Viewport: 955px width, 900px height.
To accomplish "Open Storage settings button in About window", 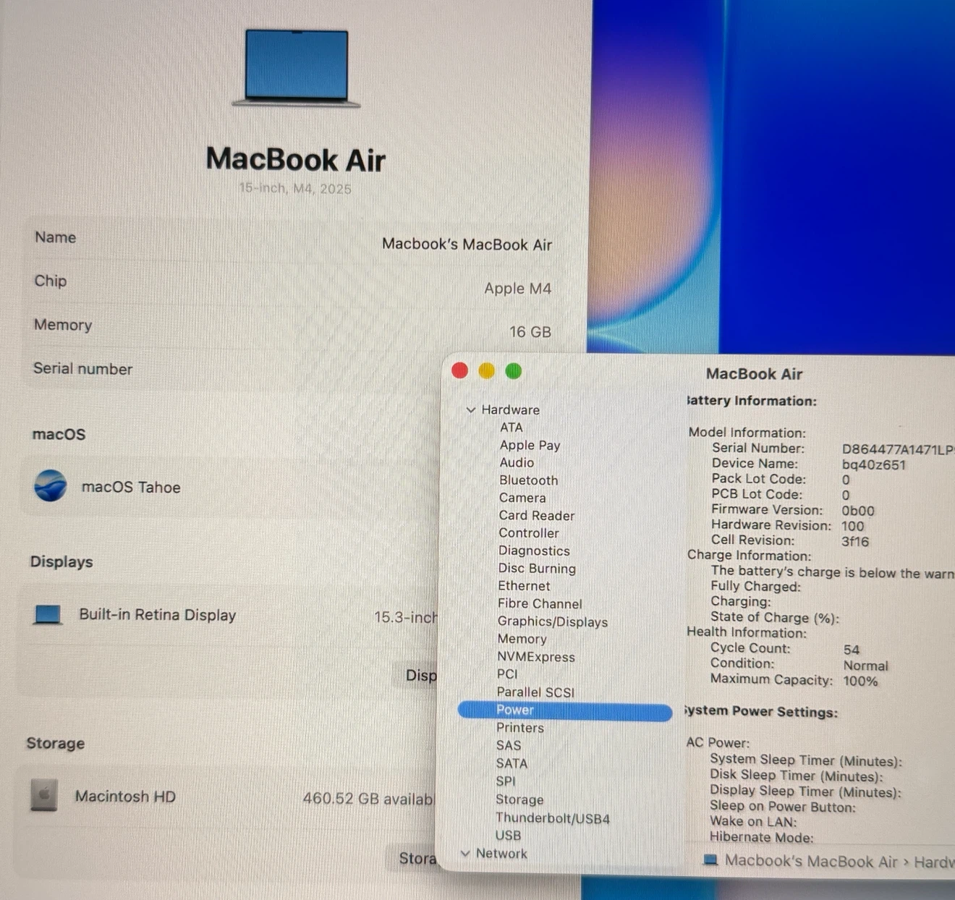I will click(412, 858).
